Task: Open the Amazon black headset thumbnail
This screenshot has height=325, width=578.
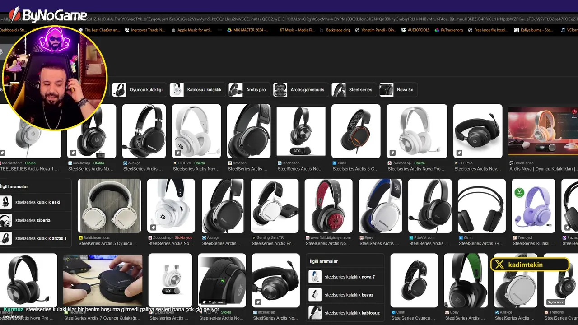Action: (x=249, y=131)
